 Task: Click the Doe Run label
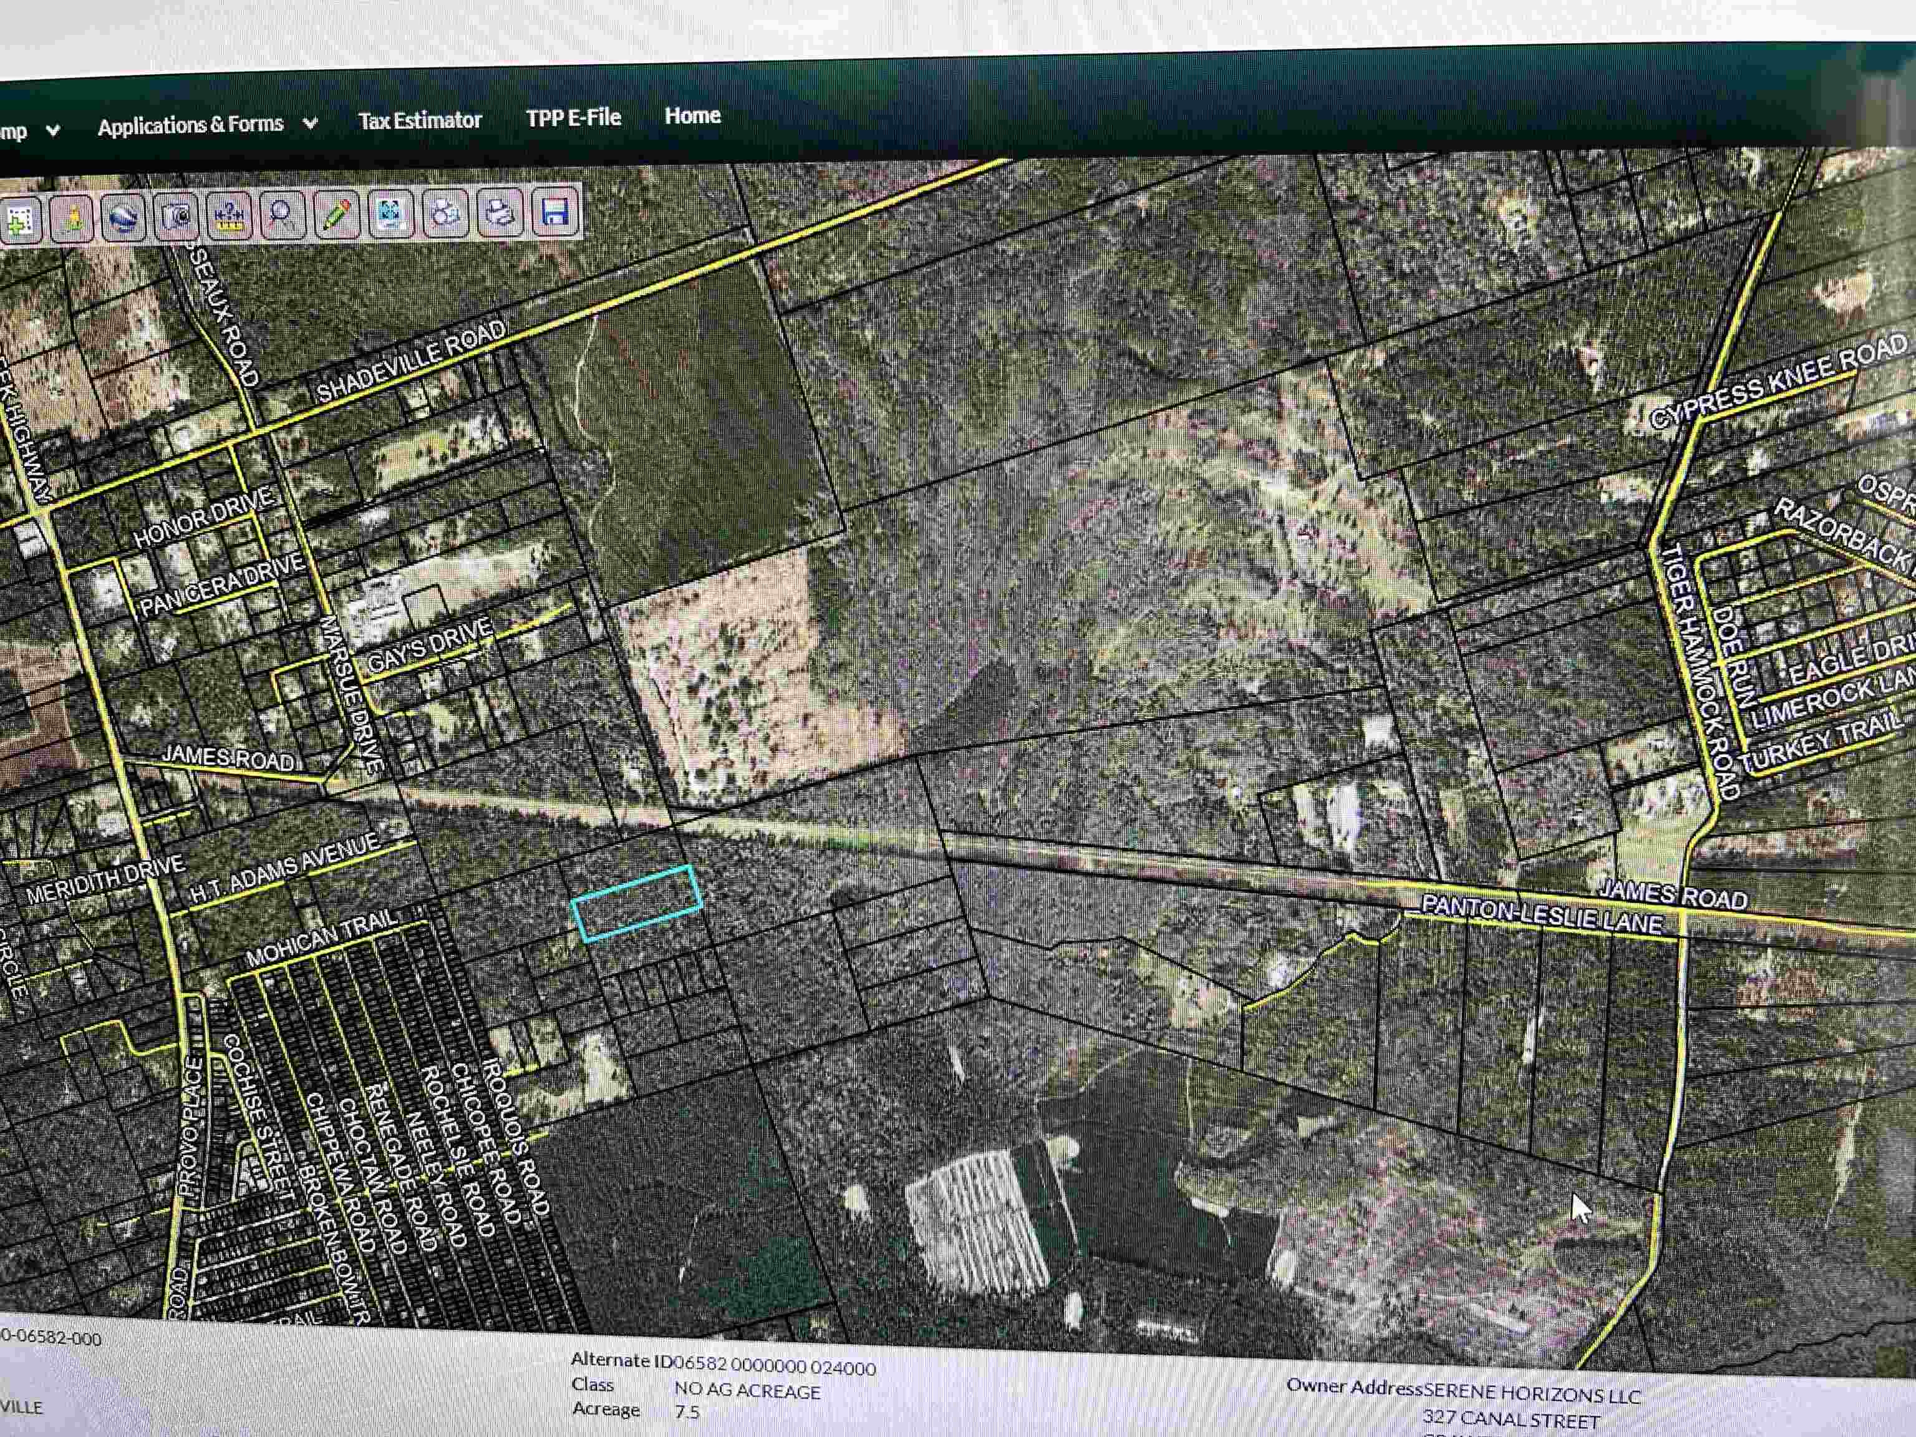pyautogui.click(x=1734, y=656)
